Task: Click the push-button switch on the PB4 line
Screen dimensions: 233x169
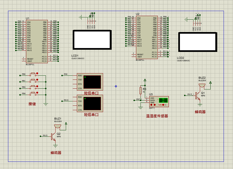Action: [x=33, y=94]
